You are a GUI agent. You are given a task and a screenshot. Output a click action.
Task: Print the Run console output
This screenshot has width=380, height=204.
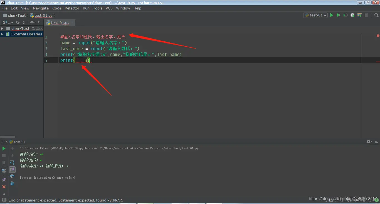(x=12, y=176)
